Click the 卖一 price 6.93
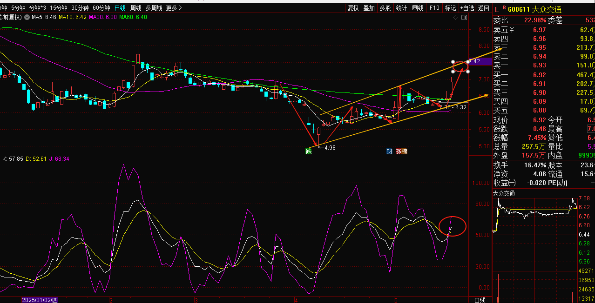 coord(539,66)
